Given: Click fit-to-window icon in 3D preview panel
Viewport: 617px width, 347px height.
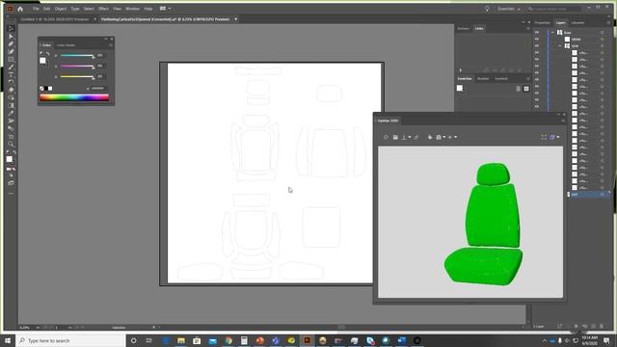Looking at the screenshot, I should (544, 137).
